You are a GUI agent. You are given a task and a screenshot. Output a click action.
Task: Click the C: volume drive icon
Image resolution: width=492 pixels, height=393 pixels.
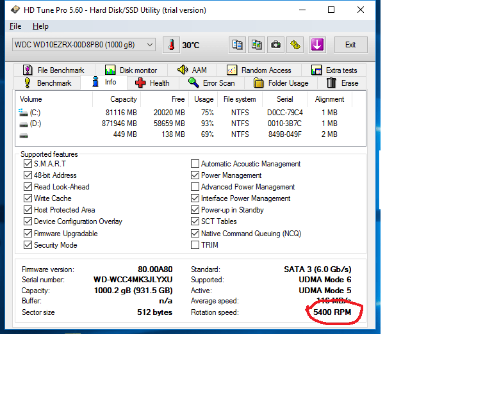click(23, 112)
